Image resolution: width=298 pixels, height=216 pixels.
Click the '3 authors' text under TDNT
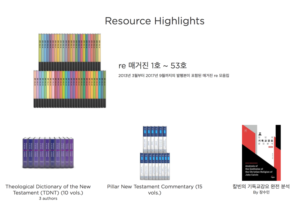(48, 198)
